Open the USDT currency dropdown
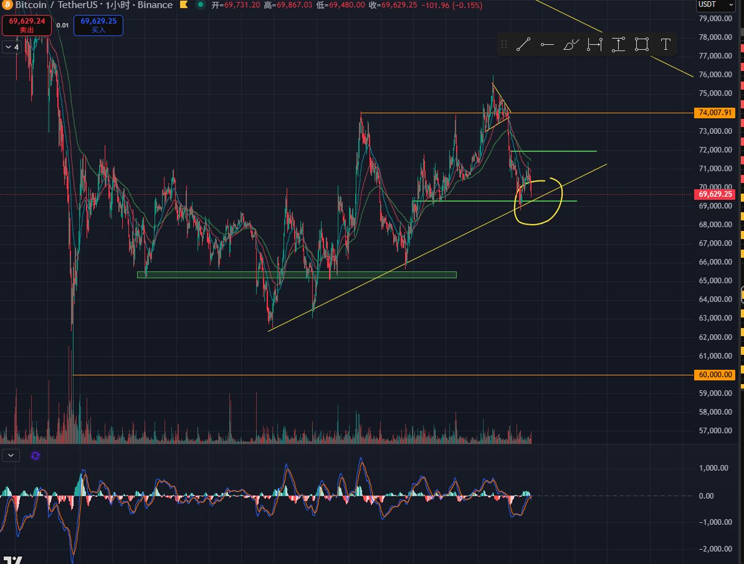The height and width of the screenshot is (564, 744). point(715,5)
